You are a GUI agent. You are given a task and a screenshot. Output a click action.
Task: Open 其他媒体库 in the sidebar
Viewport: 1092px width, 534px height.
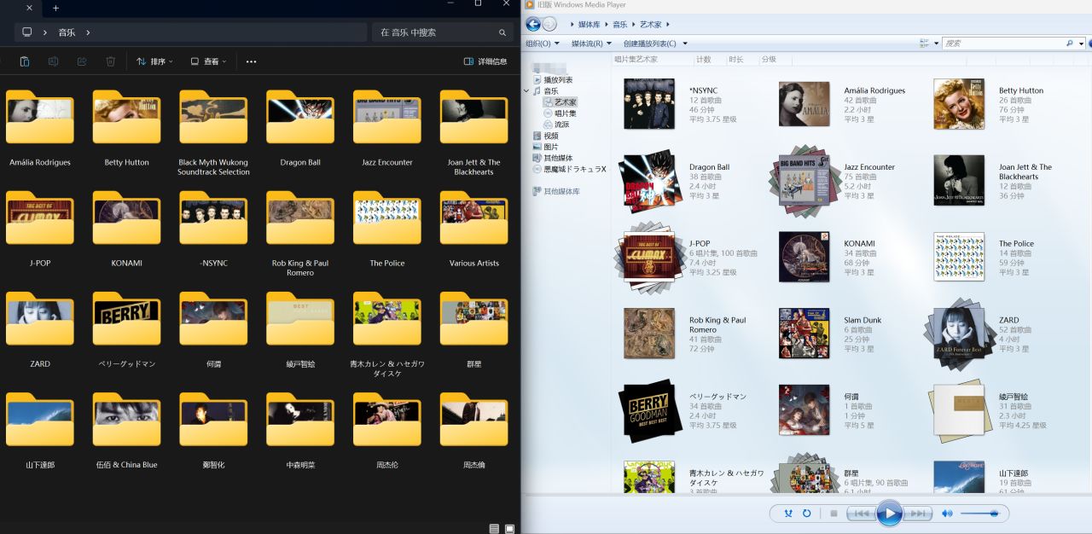coord(555,192)
